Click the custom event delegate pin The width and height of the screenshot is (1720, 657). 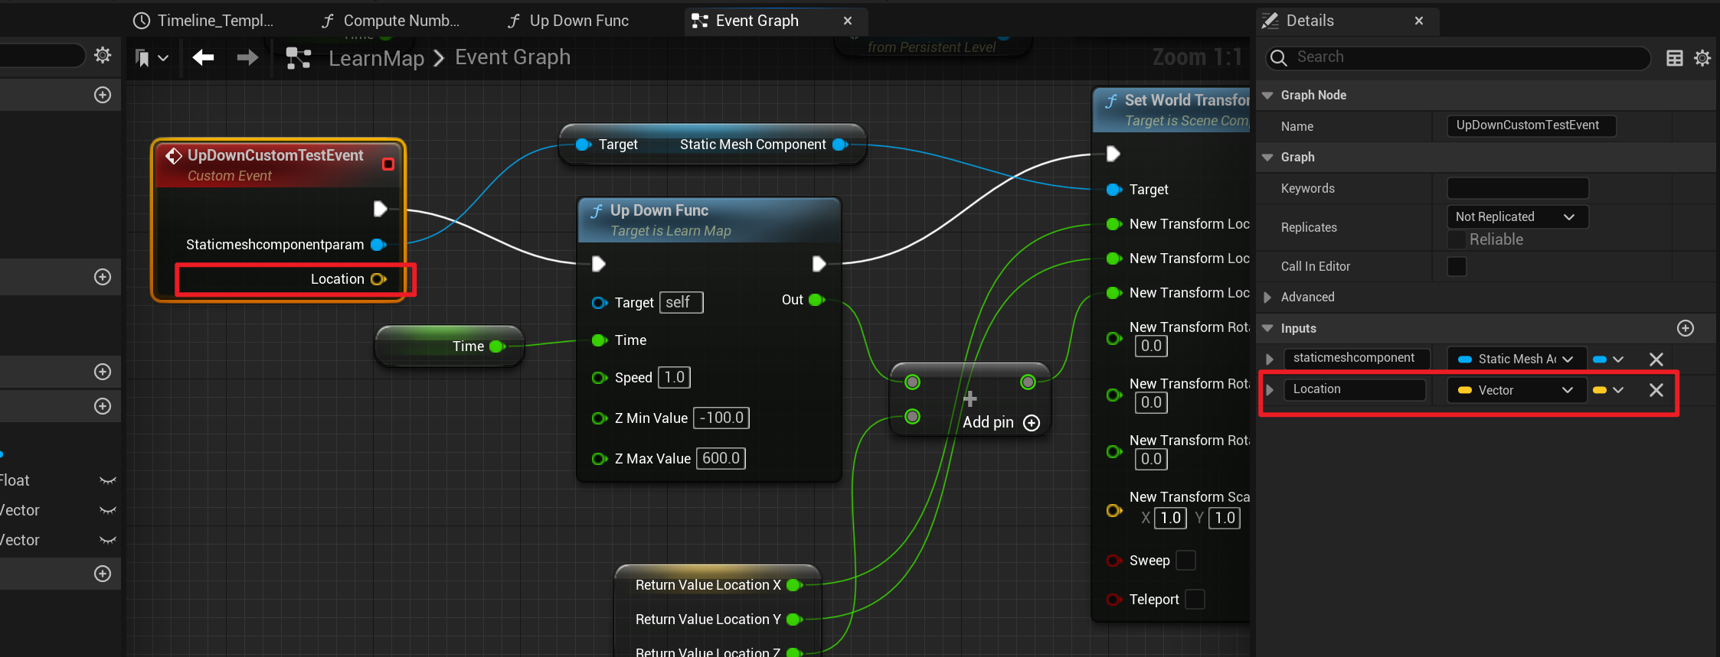pos(388,164)
